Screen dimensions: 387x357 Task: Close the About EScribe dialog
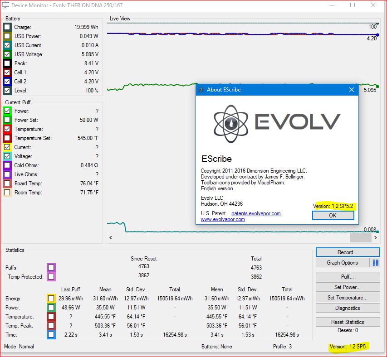click(x=351, y=90)
